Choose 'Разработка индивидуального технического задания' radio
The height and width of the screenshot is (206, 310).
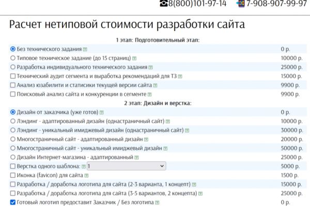point(13,67)
